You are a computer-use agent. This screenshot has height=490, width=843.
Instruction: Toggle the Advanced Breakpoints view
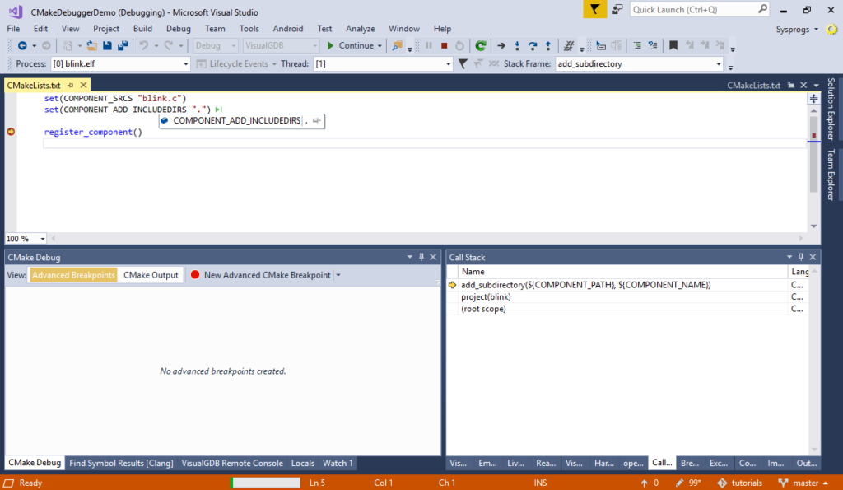tap(73, 275)
